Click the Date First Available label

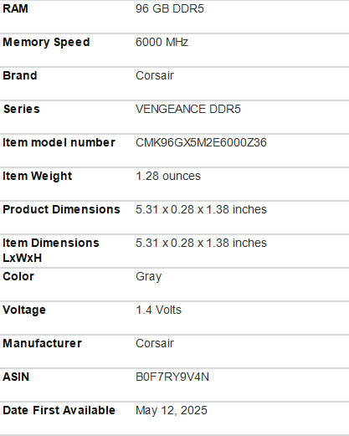coord(59,410)
